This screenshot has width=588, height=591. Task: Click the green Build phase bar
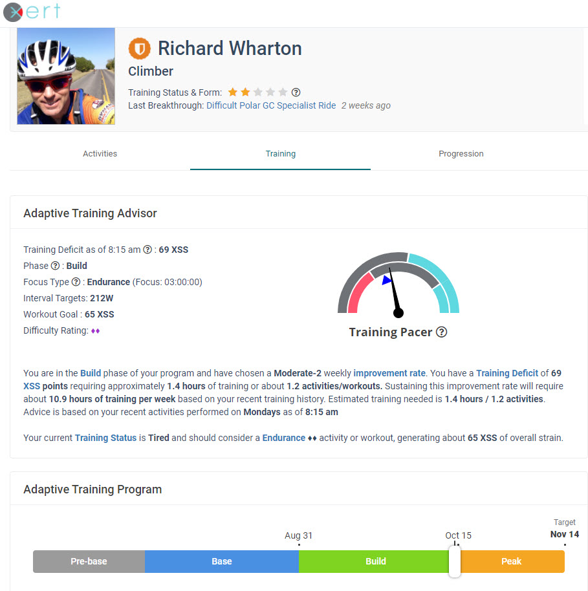point(375,561)
